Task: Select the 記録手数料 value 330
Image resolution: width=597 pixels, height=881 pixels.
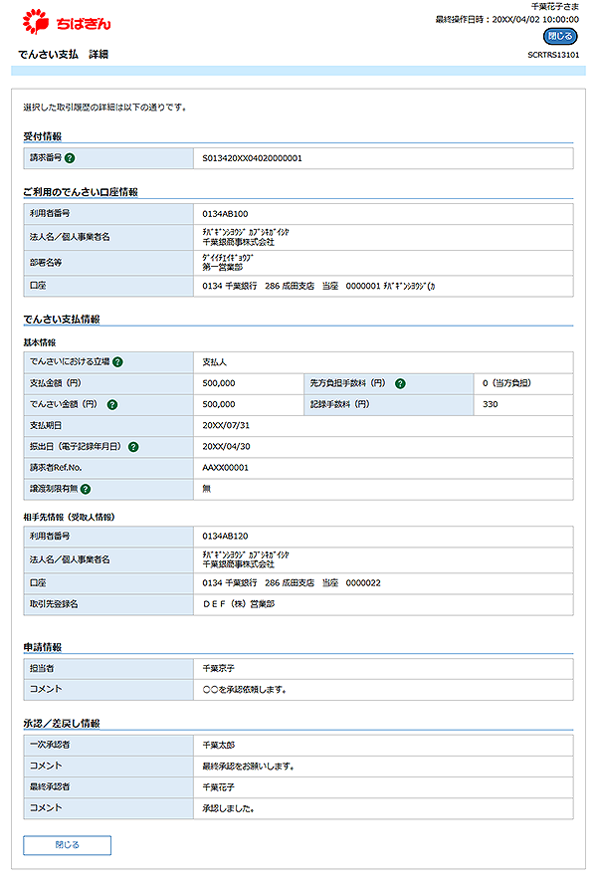Action: point(490,405)
